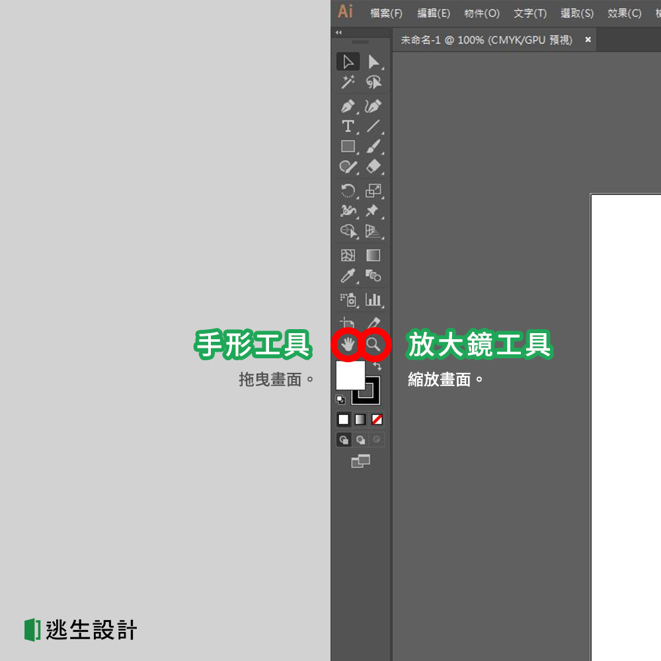Select the Pen tool
The height and width of the screenshot is (661, 661).
click(348, 106)
